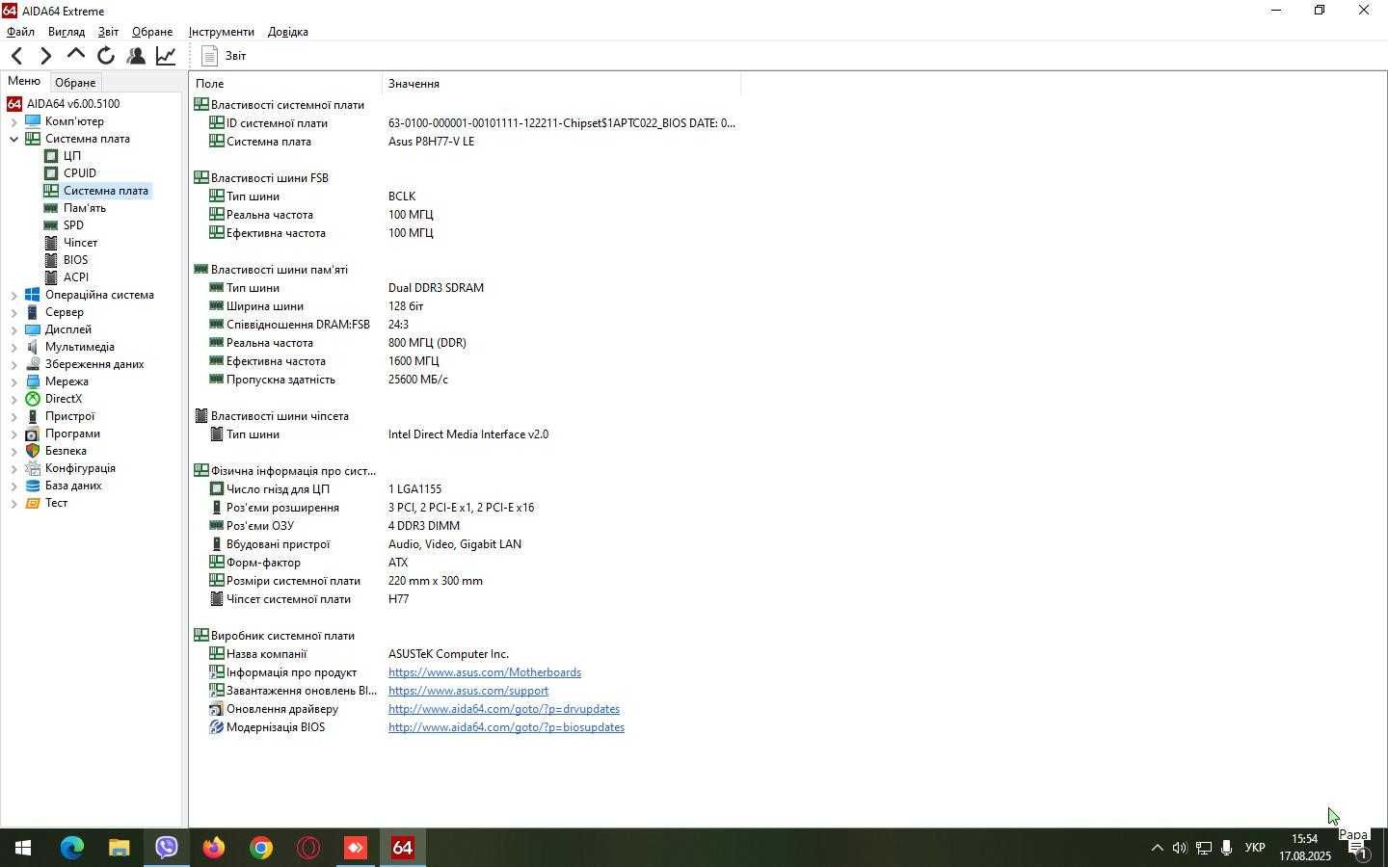Viewport: 1388px width, 867px height.
Task: Click the Windows Start button
Action: click(23, 848)
